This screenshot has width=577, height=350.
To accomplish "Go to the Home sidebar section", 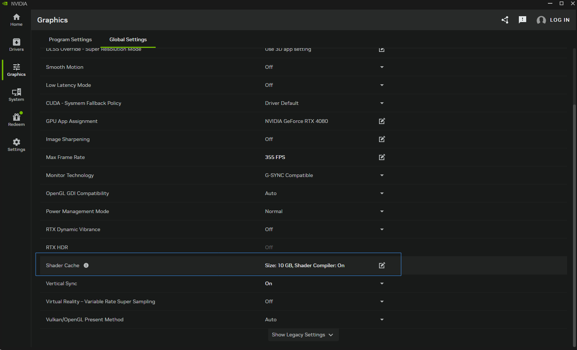I will [x=16, y=20].
